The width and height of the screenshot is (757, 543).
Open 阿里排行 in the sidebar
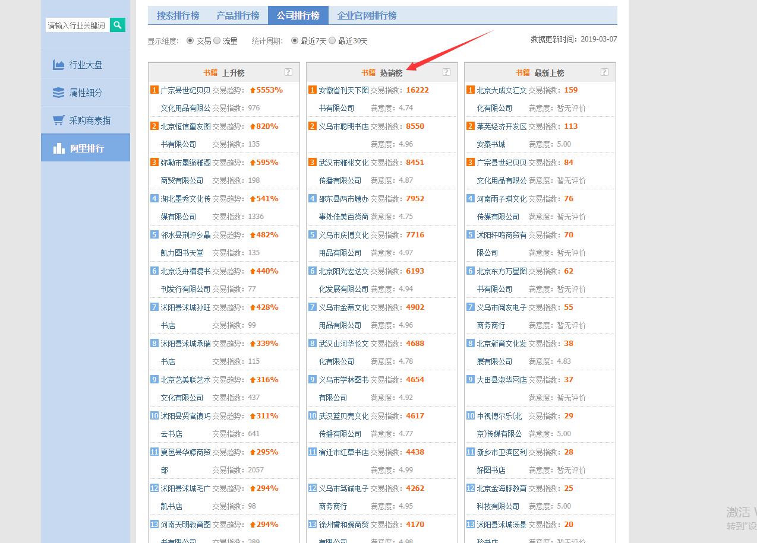click(86, 148)
